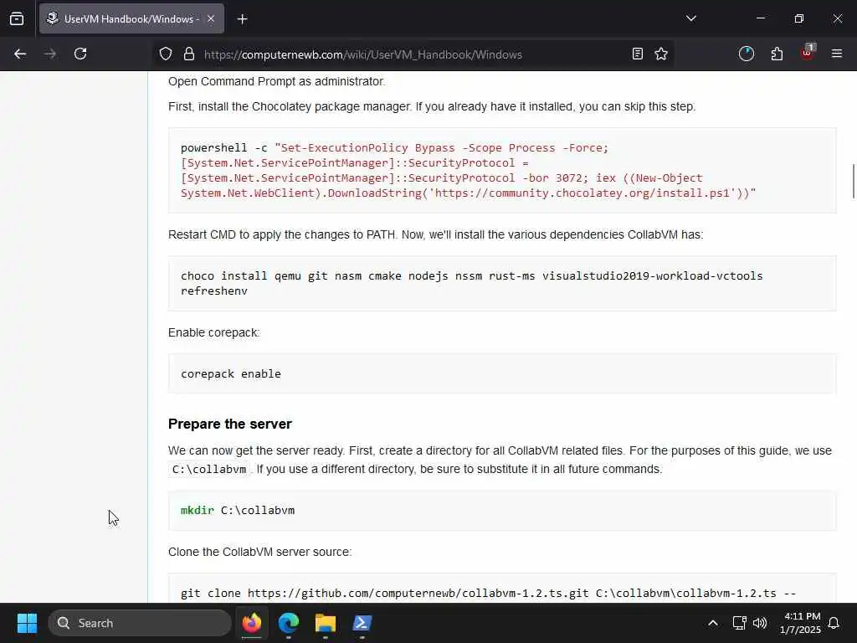
Task: Expand the list all tabs chevron
Action: [690, 18]
